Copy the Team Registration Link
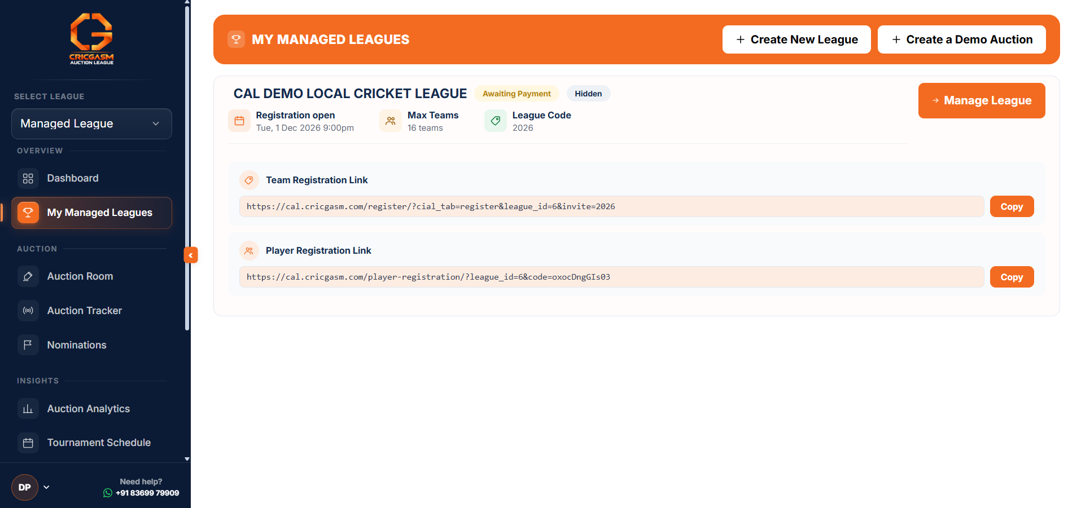Image resolution: width=1068 pixels, height=508 pixels. pos(1012,206)
